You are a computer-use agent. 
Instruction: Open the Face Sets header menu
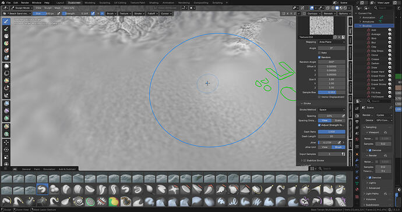[x=69, y=8]
